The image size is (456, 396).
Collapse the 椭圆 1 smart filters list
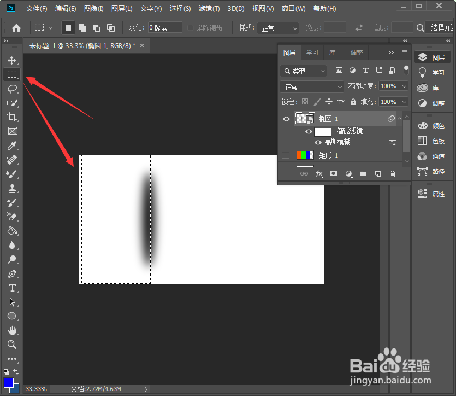tap(400, 119)
